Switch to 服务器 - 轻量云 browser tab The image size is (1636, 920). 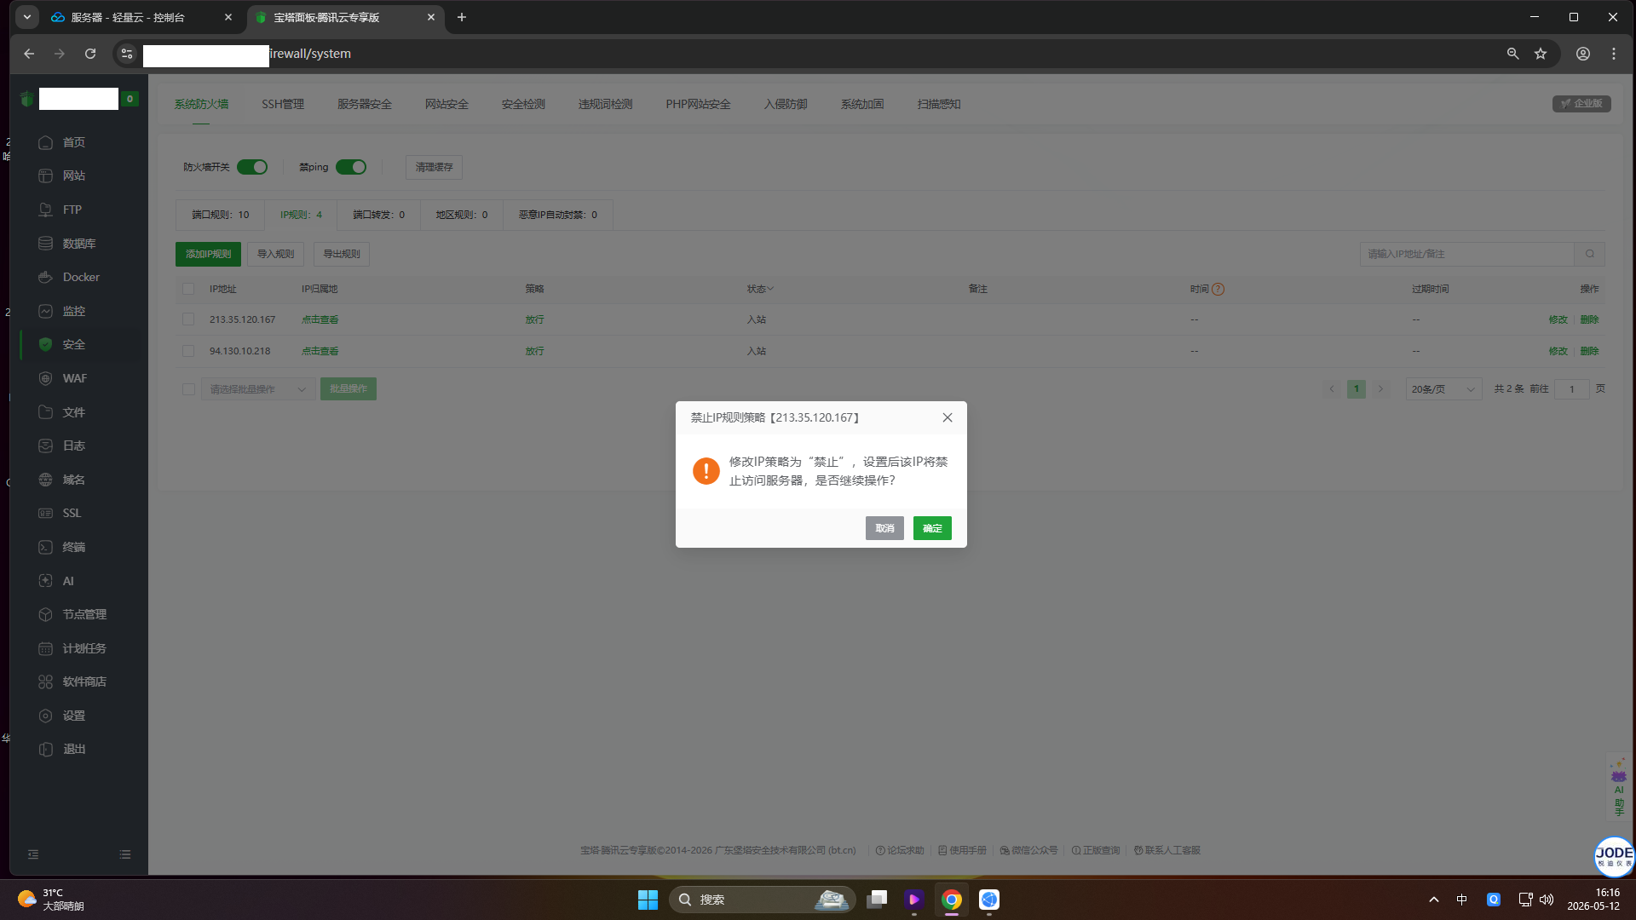pos(141,17)
